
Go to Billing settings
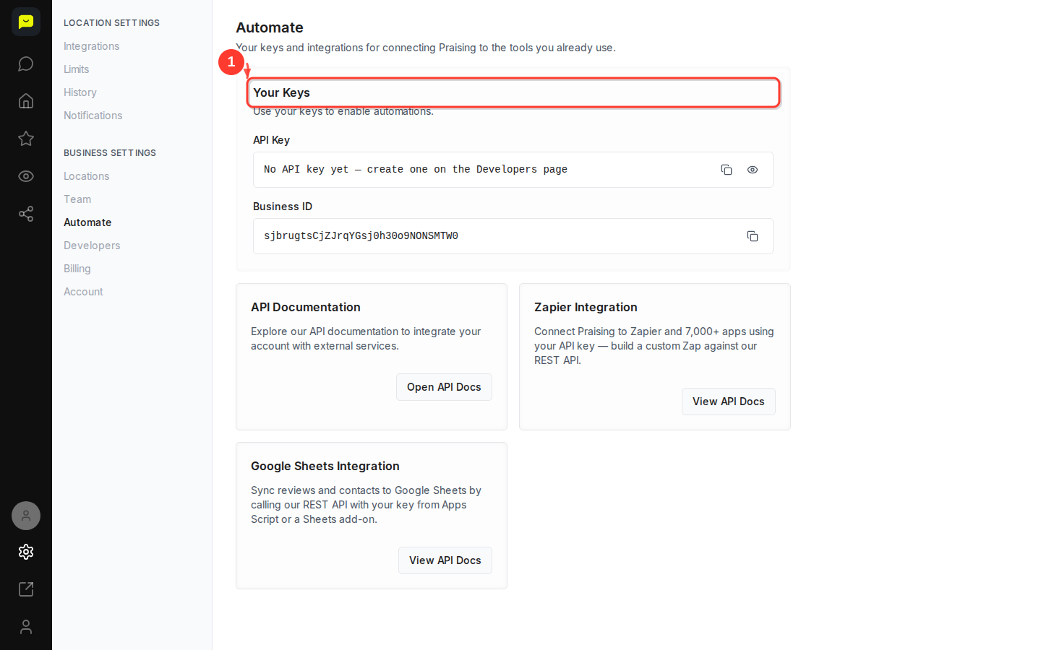[x=77, y=269]
